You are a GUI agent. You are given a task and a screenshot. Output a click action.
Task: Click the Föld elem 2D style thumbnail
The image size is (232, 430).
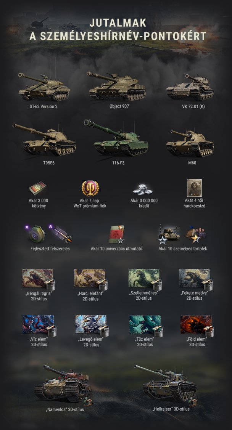pos(197,326)
